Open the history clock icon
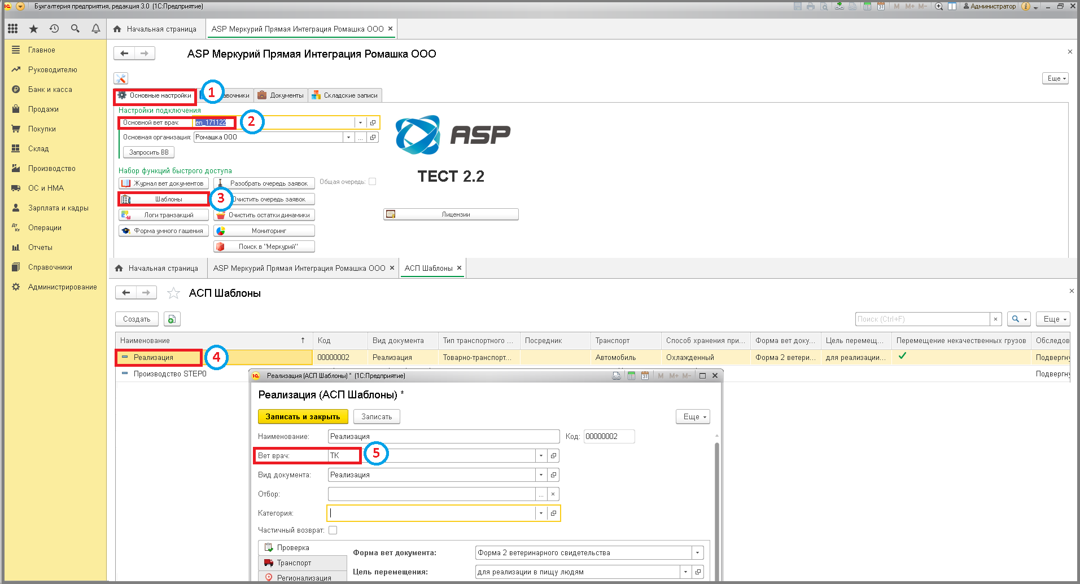 [x=54, y=29]
